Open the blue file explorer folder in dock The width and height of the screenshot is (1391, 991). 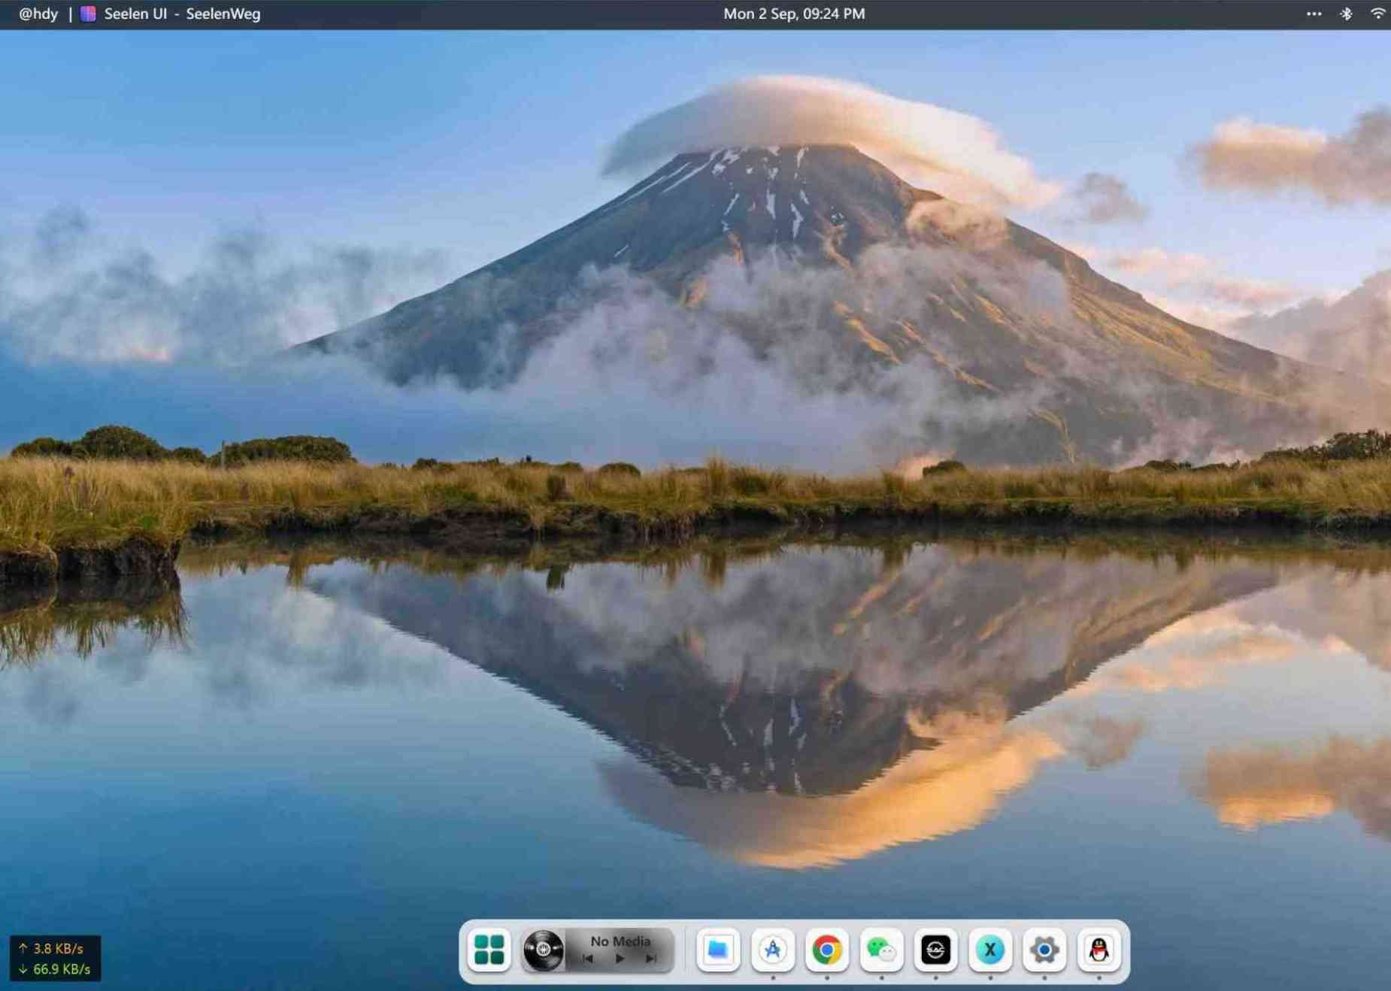tap(718, 950)
